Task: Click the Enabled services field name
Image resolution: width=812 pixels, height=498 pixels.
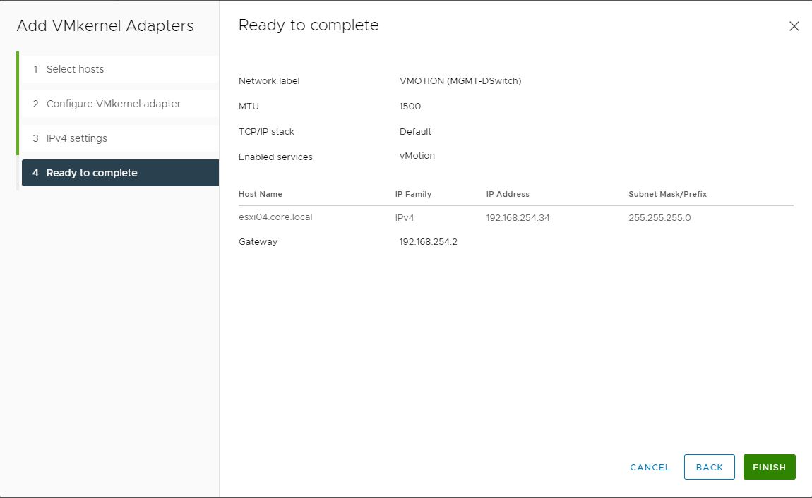Action: point(275,157)
